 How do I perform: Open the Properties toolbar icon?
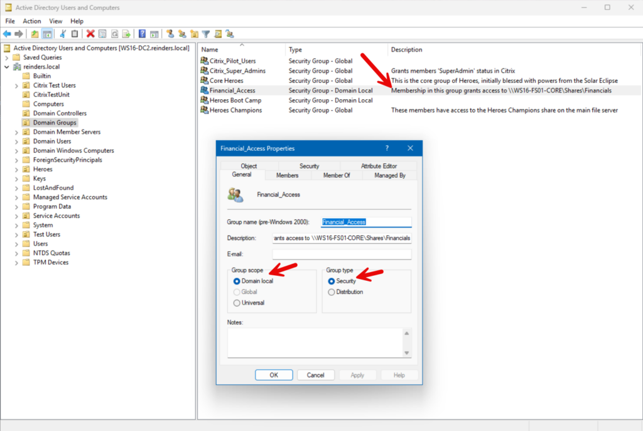tap(102, 34)
